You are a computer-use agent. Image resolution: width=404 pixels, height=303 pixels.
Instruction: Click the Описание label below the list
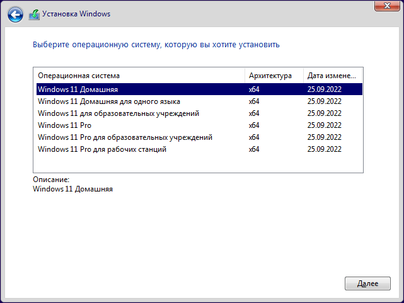(51, 180)
